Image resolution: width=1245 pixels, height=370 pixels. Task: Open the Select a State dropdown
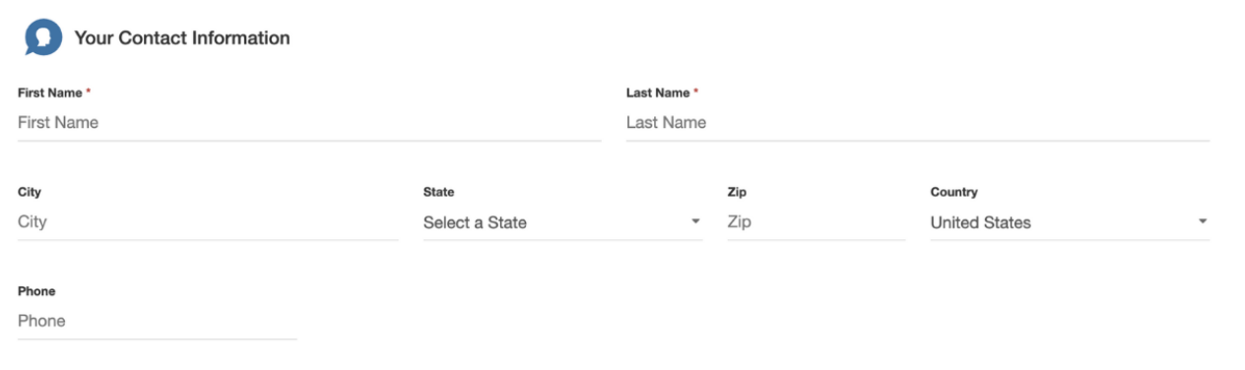[x=562, y=222]
